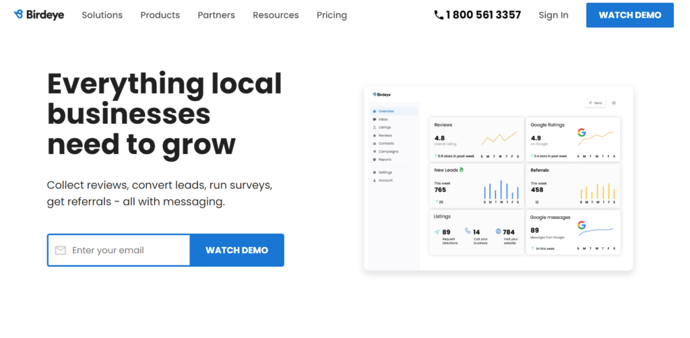The height and width of the screenshot is (338, 690).
Task: Click the Contacts people icon in dashboard sidebar
Action: [x=375, y=143]
